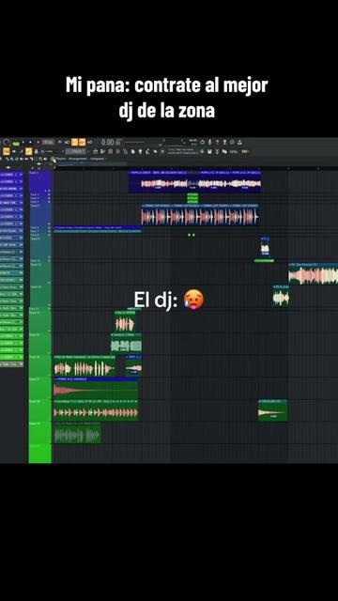The height and width of the screenshot is (601, 338).
Task: Select the long dark blue audio clip on Track 1
Action: point(194,181)
